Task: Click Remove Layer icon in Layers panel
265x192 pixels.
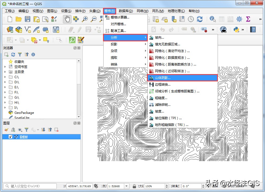Action: 56,130
